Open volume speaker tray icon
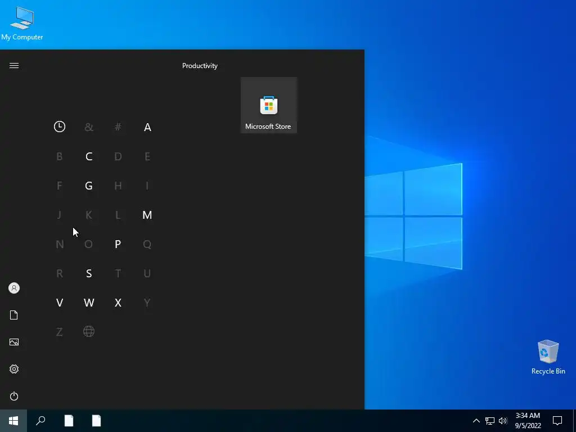Screen dimensions: 576x432 (x=503, y=421)
